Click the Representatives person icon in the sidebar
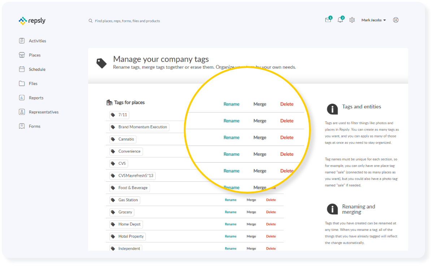Screen dimensions: 434x267 tap(22, 112)
